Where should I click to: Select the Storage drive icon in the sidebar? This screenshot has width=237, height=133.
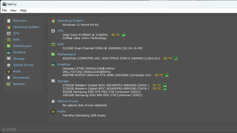click(9, 59)
